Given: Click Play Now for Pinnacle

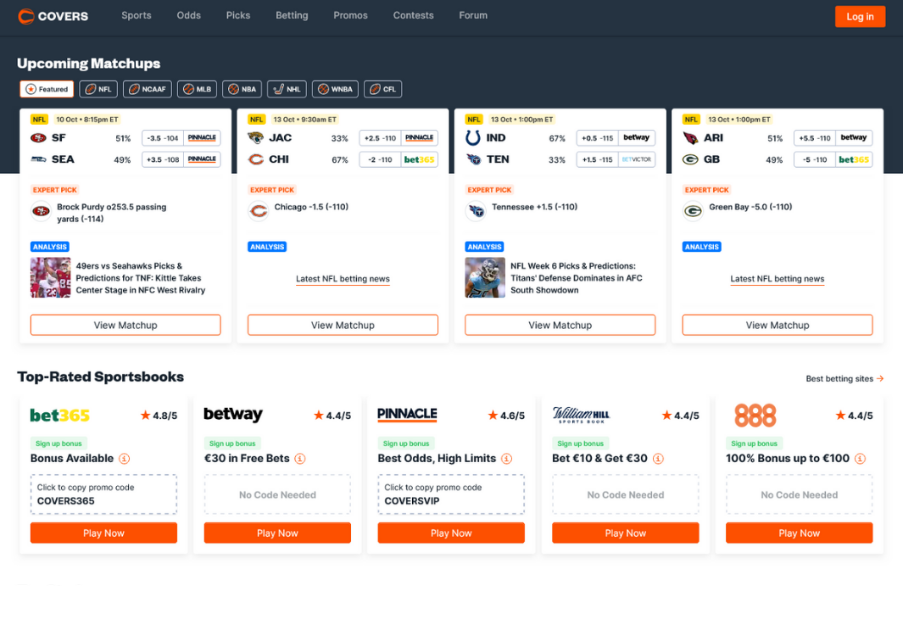Looking at the screenshot, I should click(451, 533).
